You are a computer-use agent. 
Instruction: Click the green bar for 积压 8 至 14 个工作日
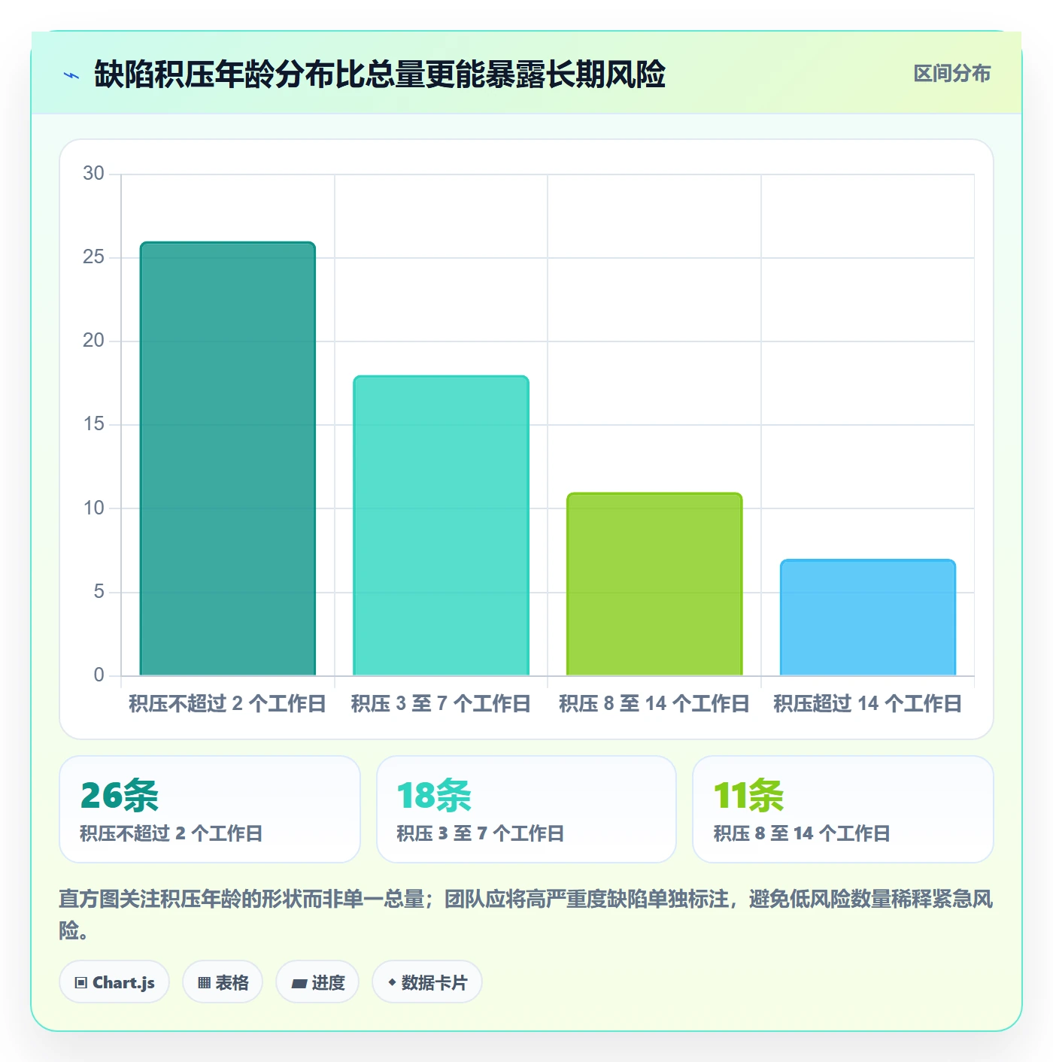click(x=654, y=584)
